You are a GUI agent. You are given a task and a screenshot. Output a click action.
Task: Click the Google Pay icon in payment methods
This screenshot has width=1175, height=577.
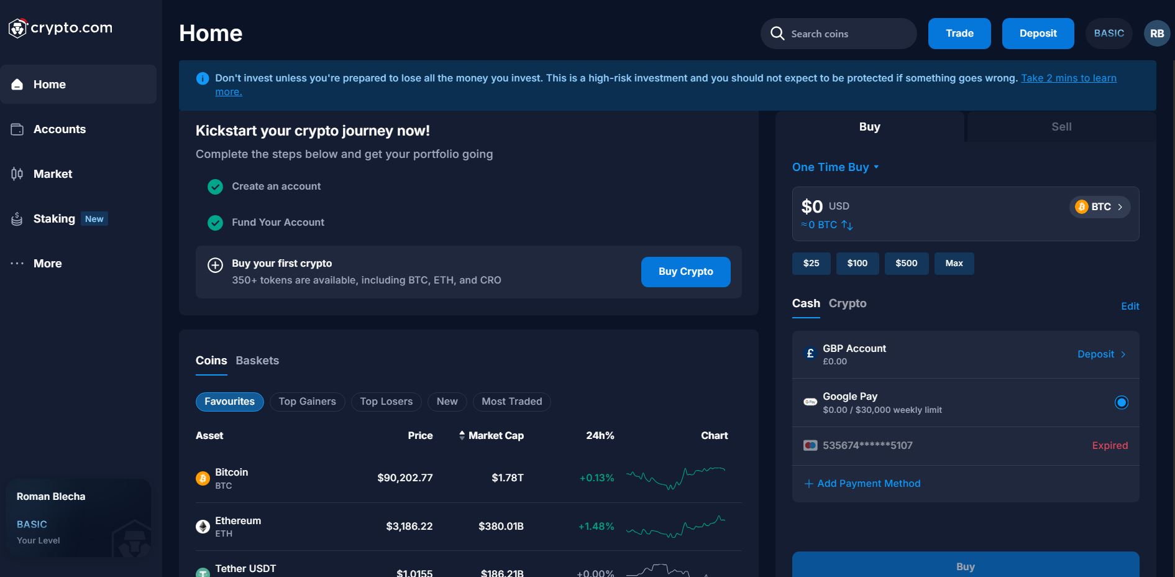810,402
